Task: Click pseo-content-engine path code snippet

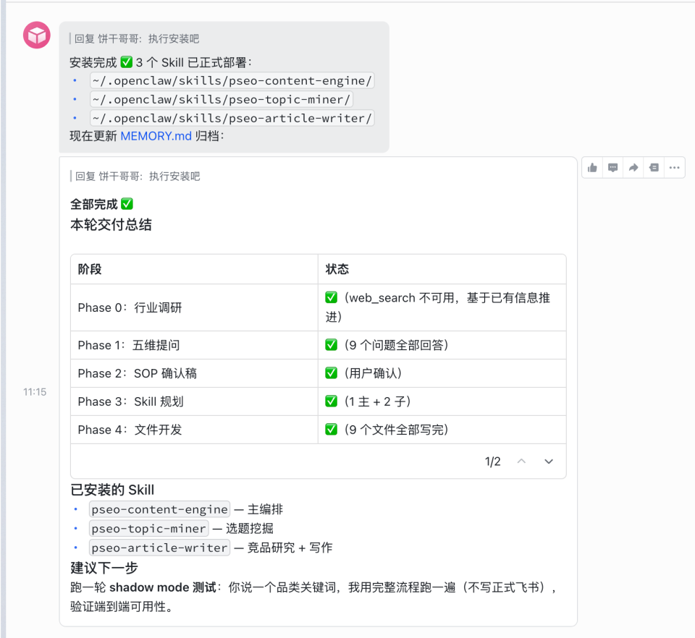Action: (x=232, y=81)
